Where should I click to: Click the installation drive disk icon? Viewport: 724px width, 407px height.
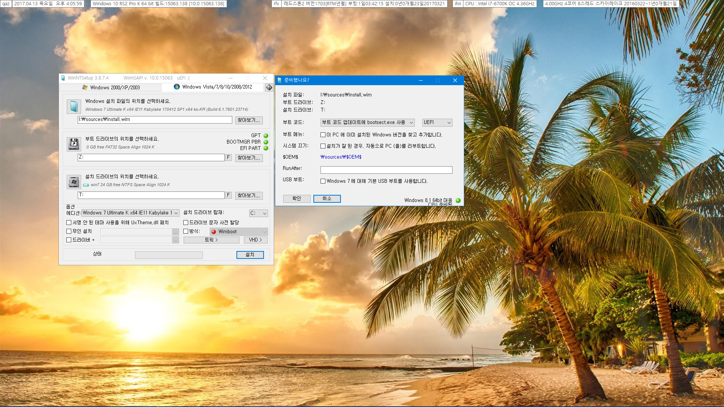pyautogui.click(x=74, y=182)
